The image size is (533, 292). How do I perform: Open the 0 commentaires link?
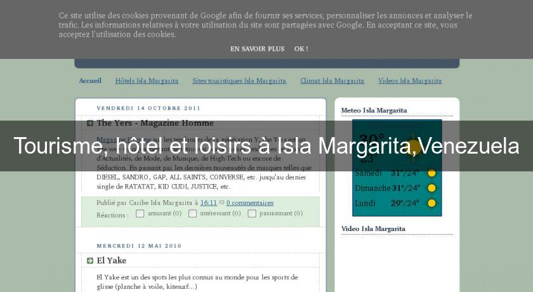[250, 202]
